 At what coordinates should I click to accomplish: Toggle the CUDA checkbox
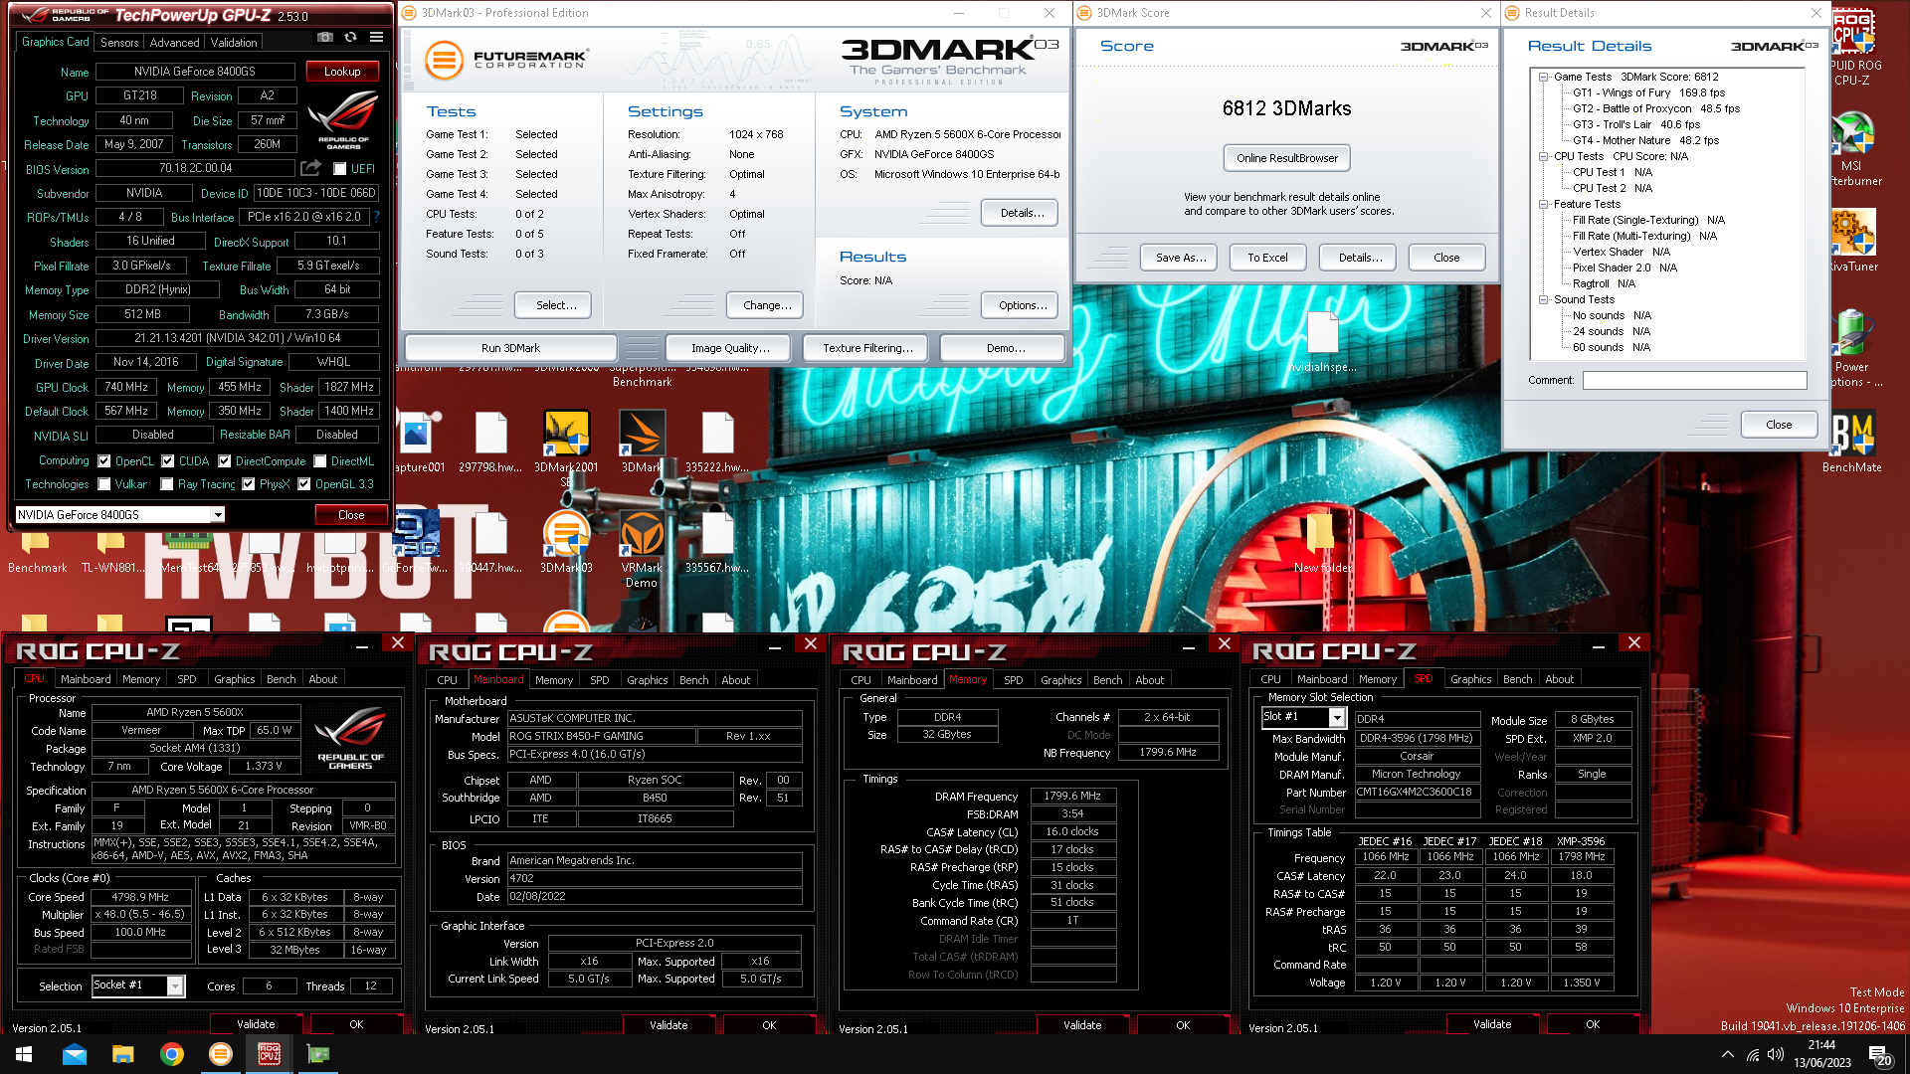point(168,461)
